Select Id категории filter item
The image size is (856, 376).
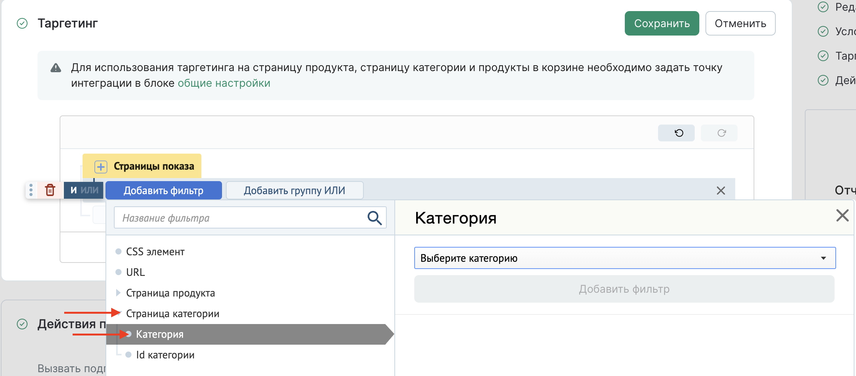click(x=165, y=355)
